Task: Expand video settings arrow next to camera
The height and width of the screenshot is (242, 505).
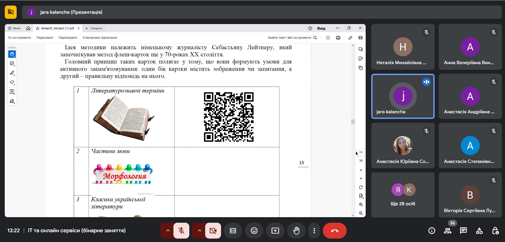Action: coord(199,231)
